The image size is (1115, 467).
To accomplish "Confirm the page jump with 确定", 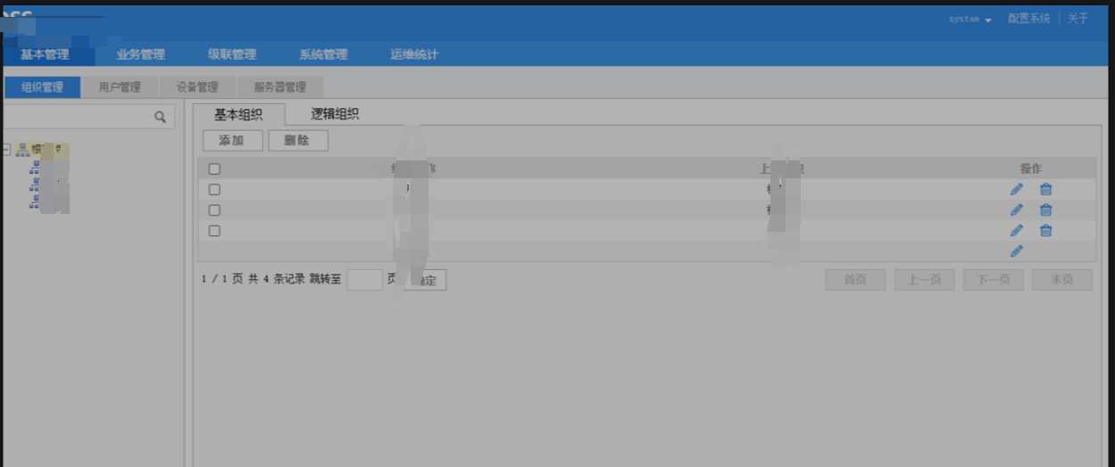I will tap(425, 280).
